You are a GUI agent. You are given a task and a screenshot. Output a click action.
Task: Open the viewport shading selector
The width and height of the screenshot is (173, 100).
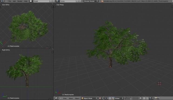tap(101, 98)
